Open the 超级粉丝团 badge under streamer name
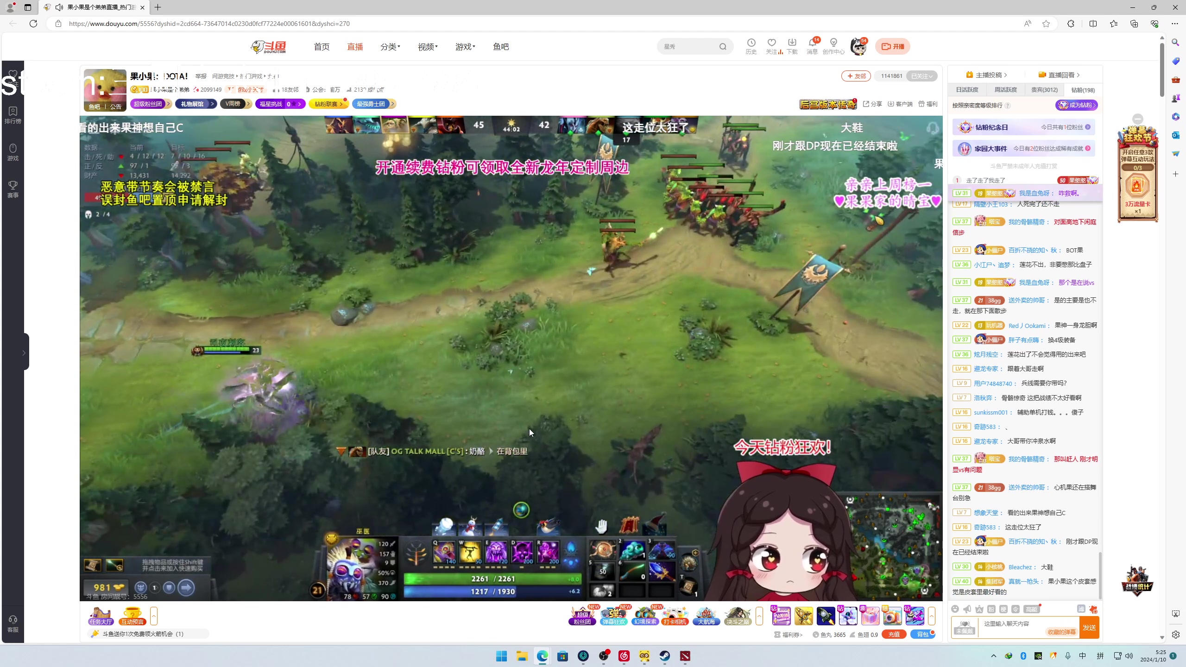 151,104
